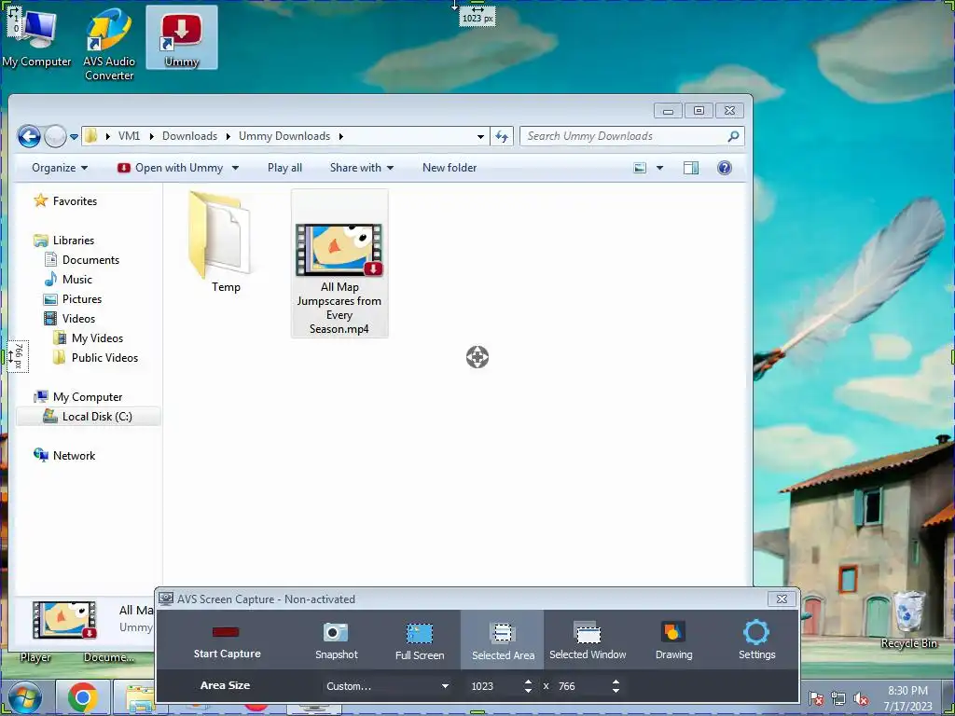Click the muted volume tray icon
The height and width of the screenshot is (716, 955).
coord(861,699)
